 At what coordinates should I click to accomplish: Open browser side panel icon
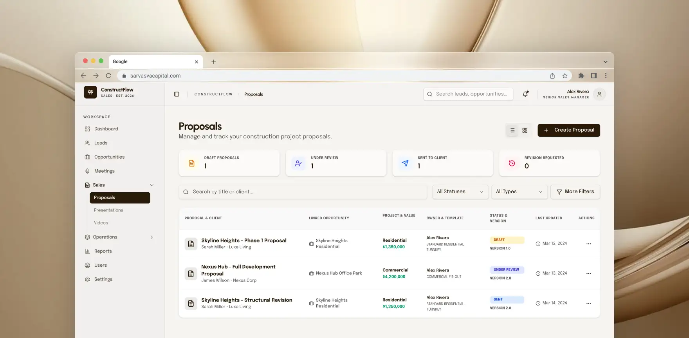[594, 76]
